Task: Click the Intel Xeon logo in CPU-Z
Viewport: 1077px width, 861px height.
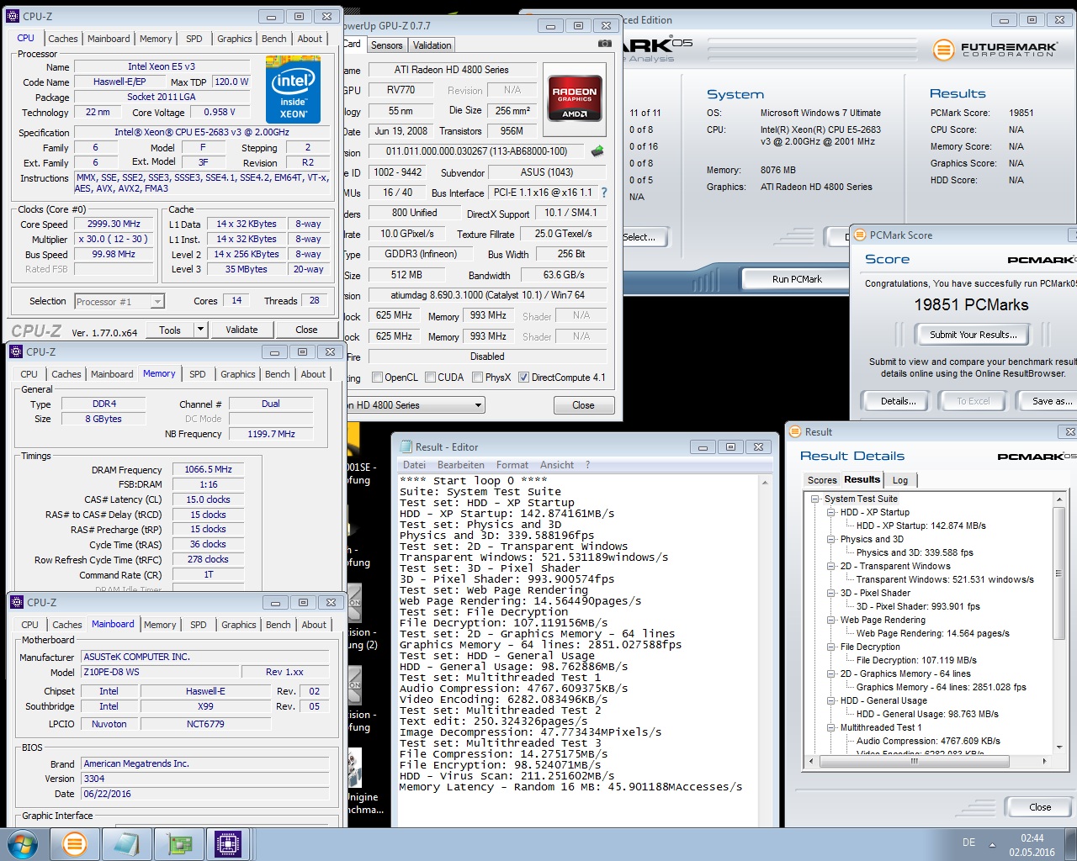Action: 293,89
